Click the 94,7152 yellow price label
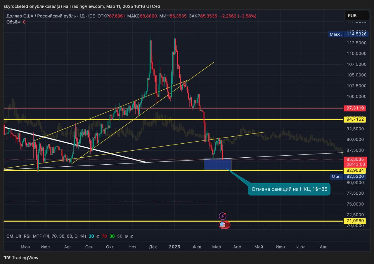Image resolution: width=374 pixels, height=264 pixels. (x=355, y=119)
